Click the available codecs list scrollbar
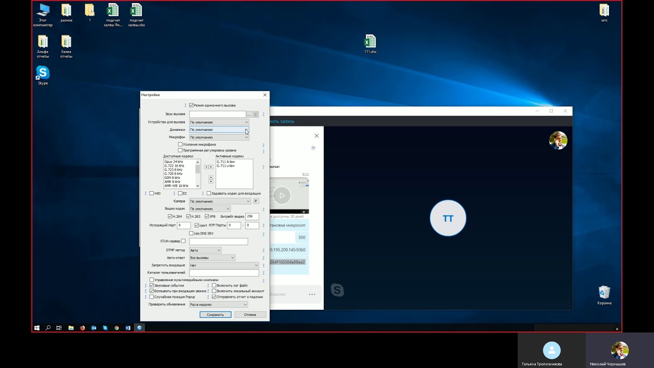654x368 pixels. tap(198, 174)
